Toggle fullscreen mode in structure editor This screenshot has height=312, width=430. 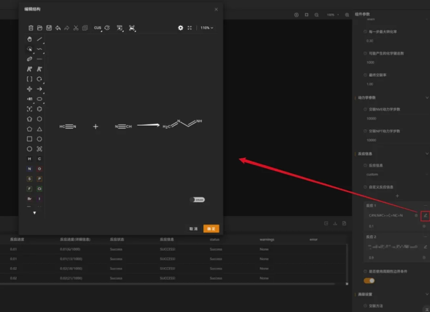(189, 28)
